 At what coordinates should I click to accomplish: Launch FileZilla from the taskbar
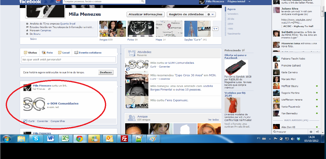pos(124,139)
